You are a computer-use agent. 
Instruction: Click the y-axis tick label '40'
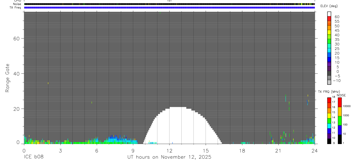[17, 74]
